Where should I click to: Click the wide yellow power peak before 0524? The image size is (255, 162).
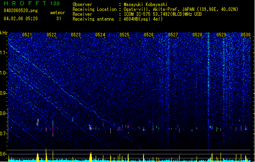coord(90,157)
